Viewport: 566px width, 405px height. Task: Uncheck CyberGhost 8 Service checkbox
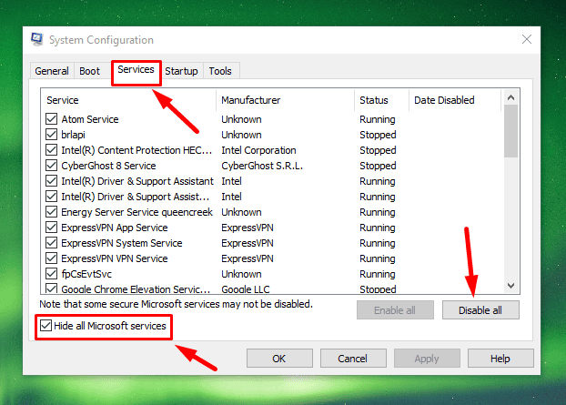[51, 166]
